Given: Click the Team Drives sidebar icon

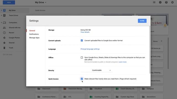Looking at the screenshot, I should 4,15.
